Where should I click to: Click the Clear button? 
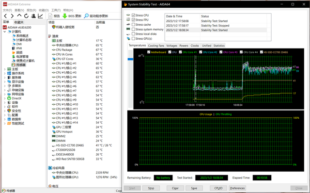[175, 188]
